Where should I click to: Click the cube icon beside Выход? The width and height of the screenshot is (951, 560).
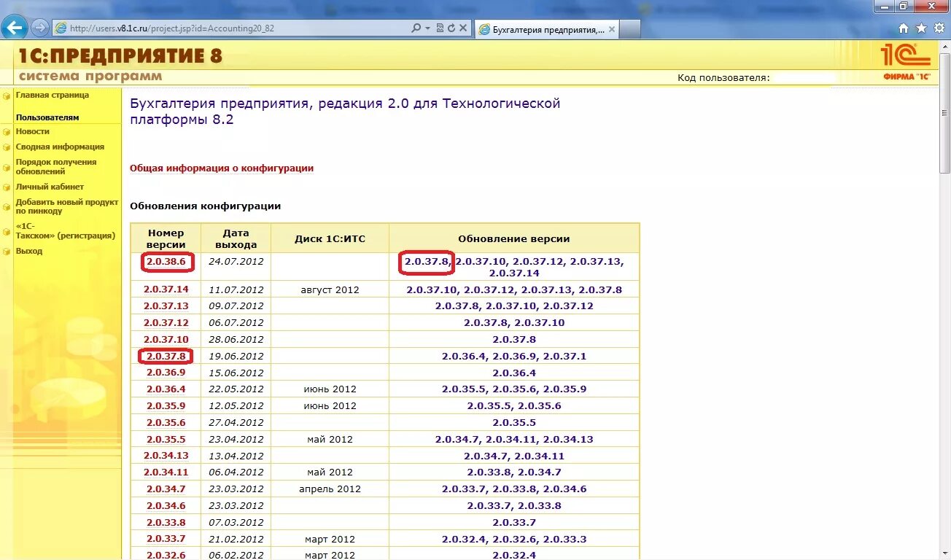click(x=7, y=252)
